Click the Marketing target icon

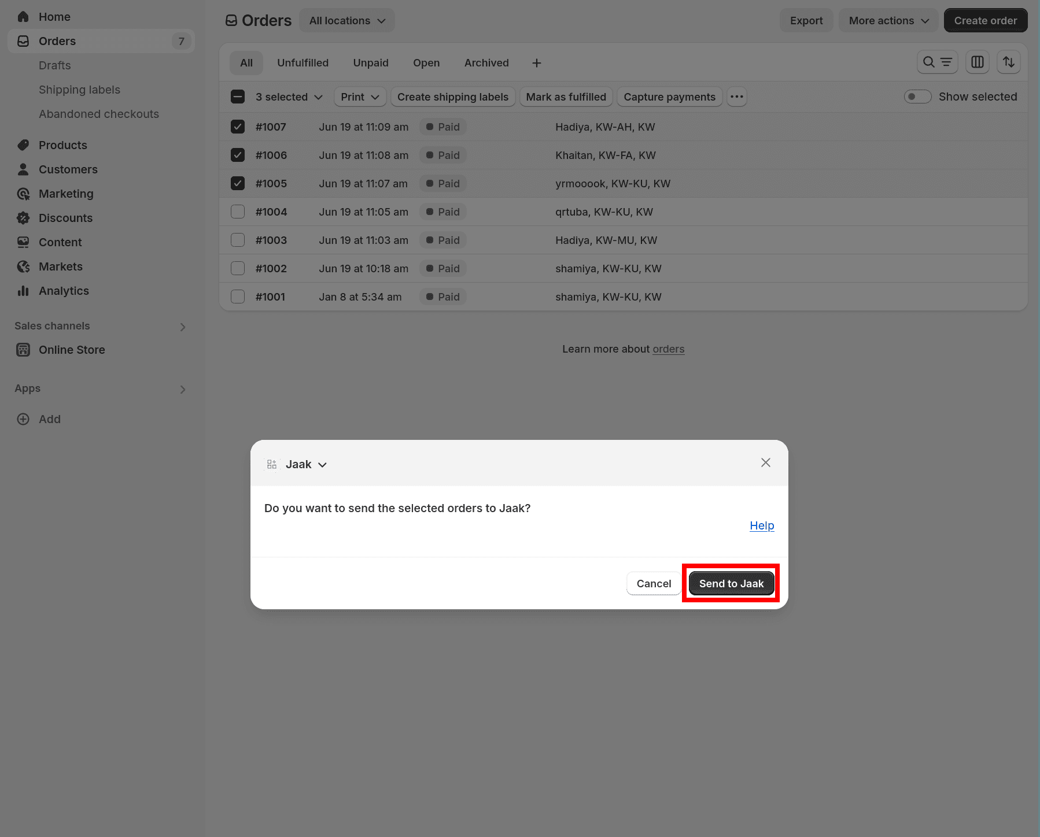click(23, 194)
